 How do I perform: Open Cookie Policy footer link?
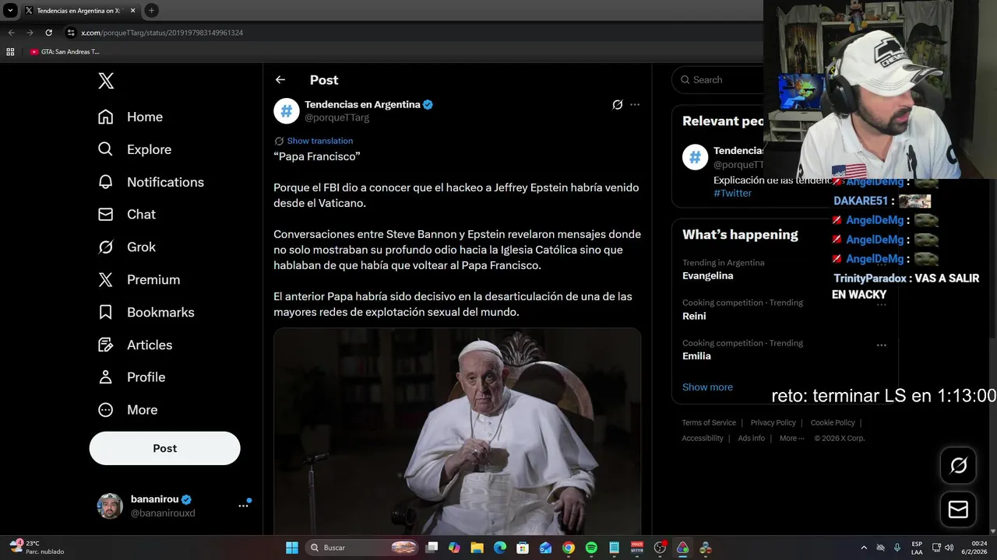click(833, 422)
